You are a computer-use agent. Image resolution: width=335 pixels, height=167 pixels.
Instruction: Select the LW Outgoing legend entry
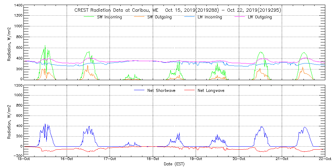[260, 17]
